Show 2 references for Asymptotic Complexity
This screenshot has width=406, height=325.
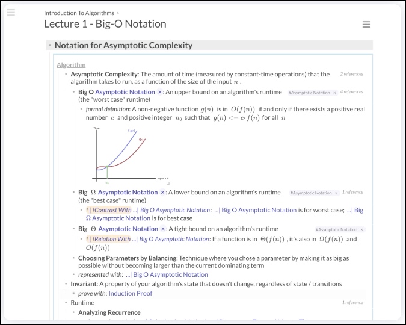click(351, 74)
